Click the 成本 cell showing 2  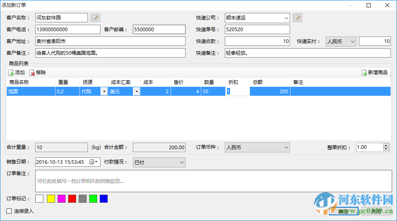click(x=156, y=92)
